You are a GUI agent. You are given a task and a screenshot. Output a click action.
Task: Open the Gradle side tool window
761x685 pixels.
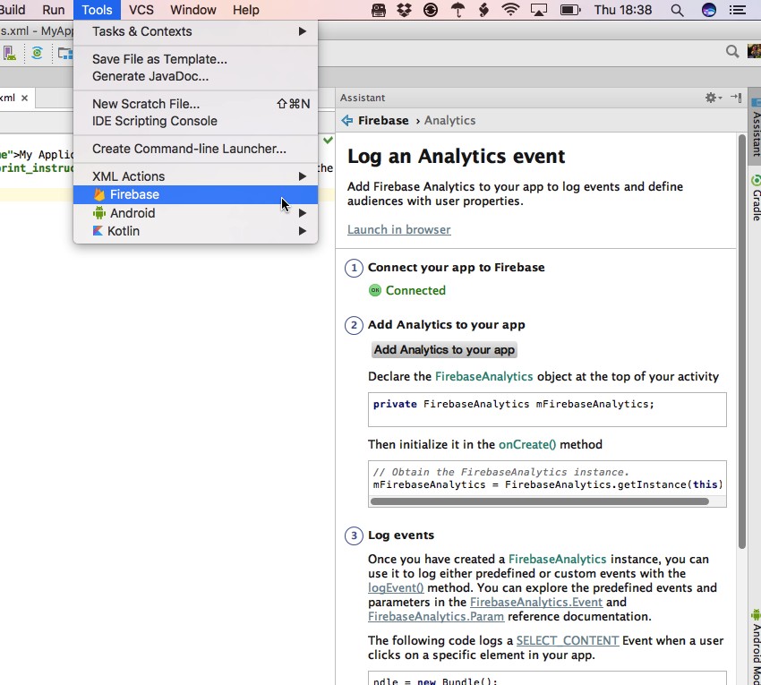(x=755, y=198)
